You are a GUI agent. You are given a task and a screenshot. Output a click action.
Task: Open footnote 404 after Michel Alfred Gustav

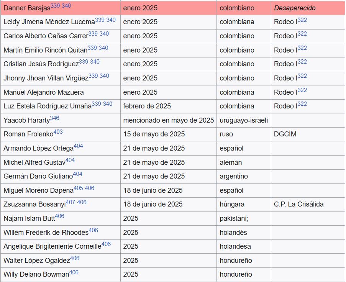[x=70, y=160]
